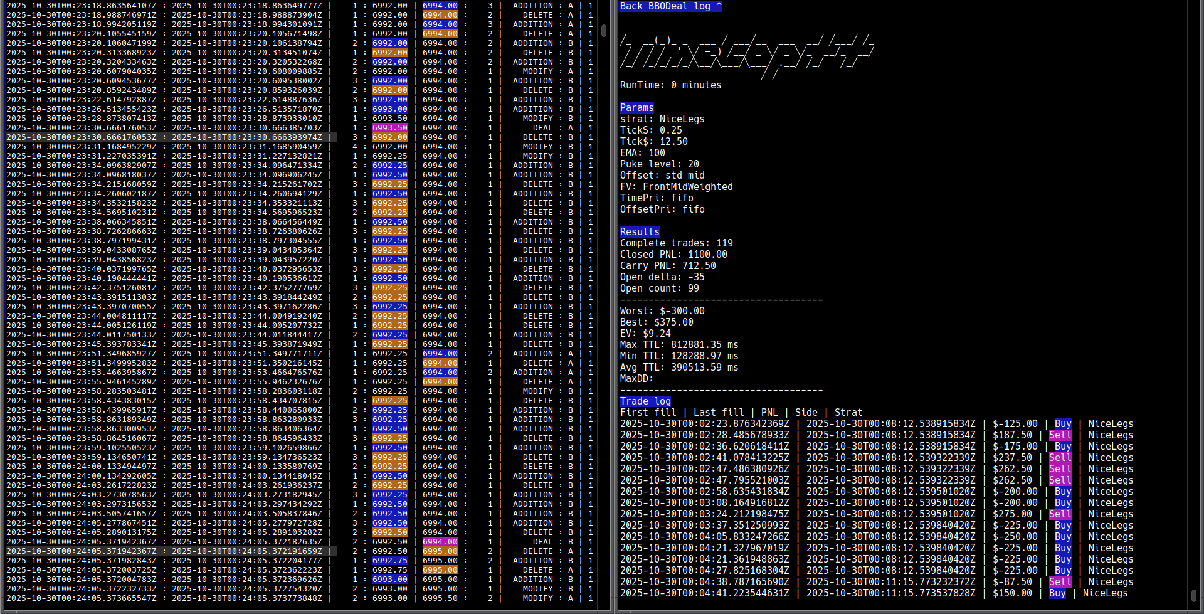Image resolution: width=1204 pixels, height=614 pixels.
Task: Click the Trade log pane scrollbar thumb
Action: pyautogui.click(x=1193, y=595)
